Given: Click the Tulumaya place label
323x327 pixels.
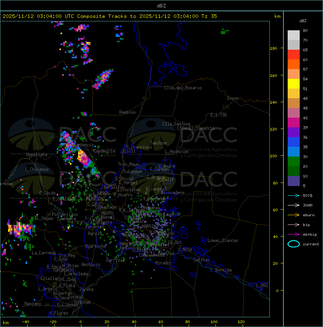Looking at the screenshot, I should click(132, 171).
